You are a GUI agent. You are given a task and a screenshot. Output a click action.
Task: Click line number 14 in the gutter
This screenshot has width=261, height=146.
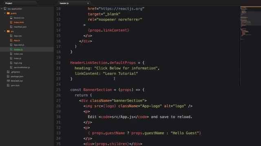[58, 30]
